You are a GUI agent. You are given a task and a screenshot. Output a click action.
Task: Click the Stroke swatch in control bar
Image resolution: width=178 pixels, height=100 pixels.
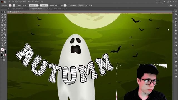coord(14,6)
